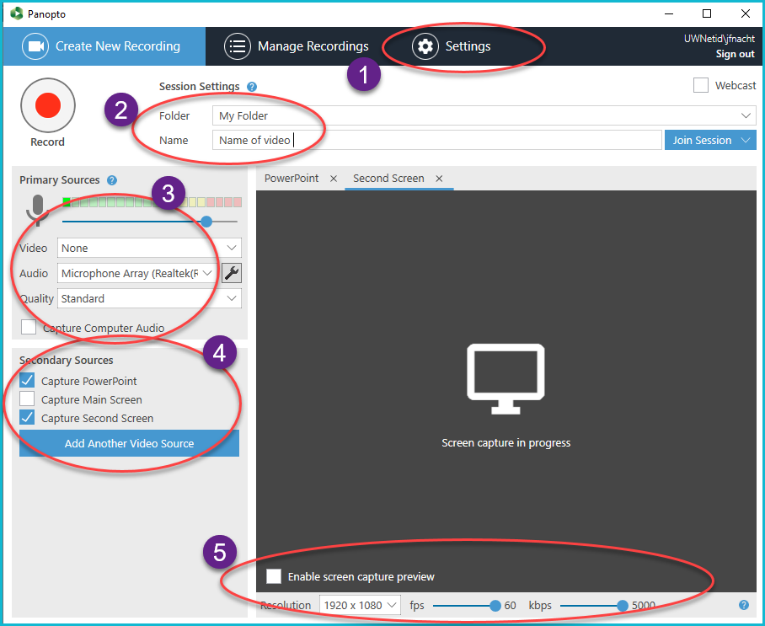Image resolution: width=765 pixels, height=626 pixels.
Task: Check Capture Main Screen
Action: (27, 399)
